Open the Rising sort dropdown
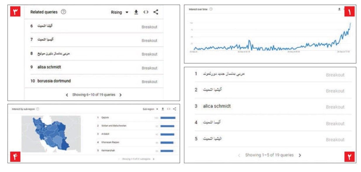 120,12
